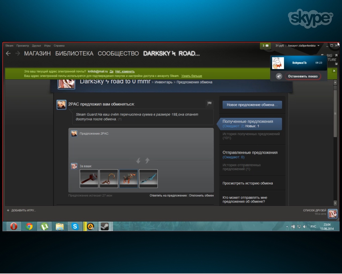Open 'Кто может отправлять мне предложения об обмене?'
This screenshot has height=274, width=342.
[245, 199]
